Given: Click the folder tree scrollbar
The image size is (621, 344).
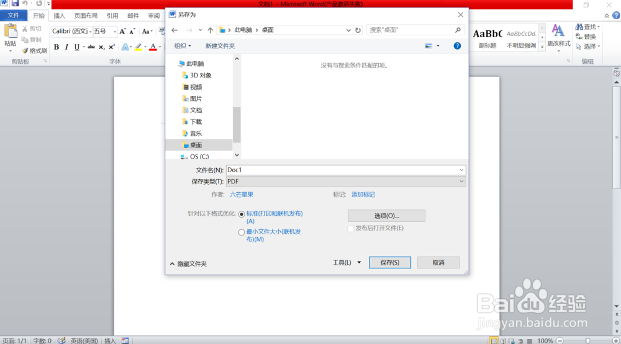Looking at the screenshot, I should pos(237,125).
